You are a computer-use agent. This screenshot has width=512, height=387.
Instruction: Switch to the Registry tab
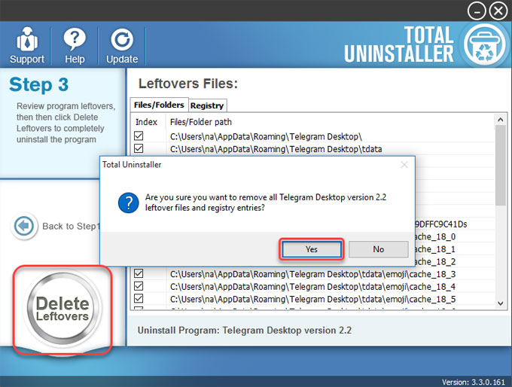pos(207,105)
